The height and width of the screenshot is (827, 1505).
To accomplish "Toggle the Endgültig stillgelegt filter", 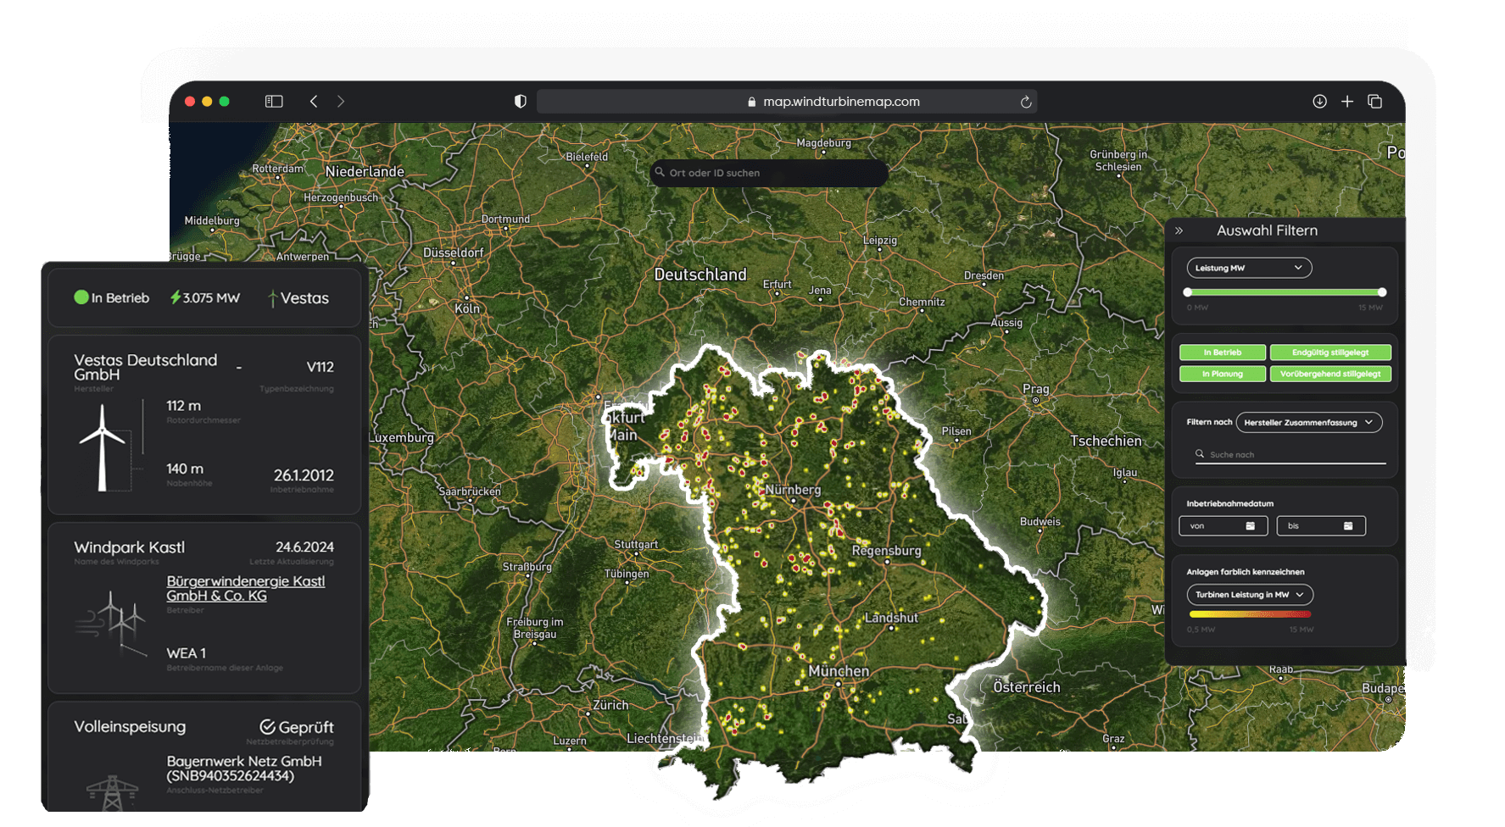I will click(x=1330, y=352).
